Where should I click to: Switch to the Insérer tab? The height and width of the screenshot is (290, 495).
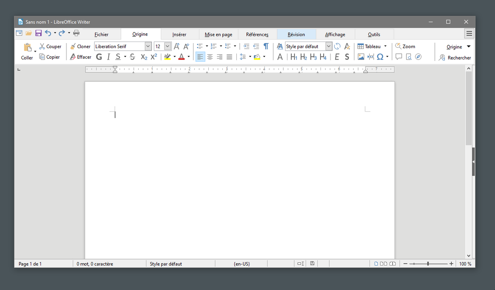click(179, 35)
